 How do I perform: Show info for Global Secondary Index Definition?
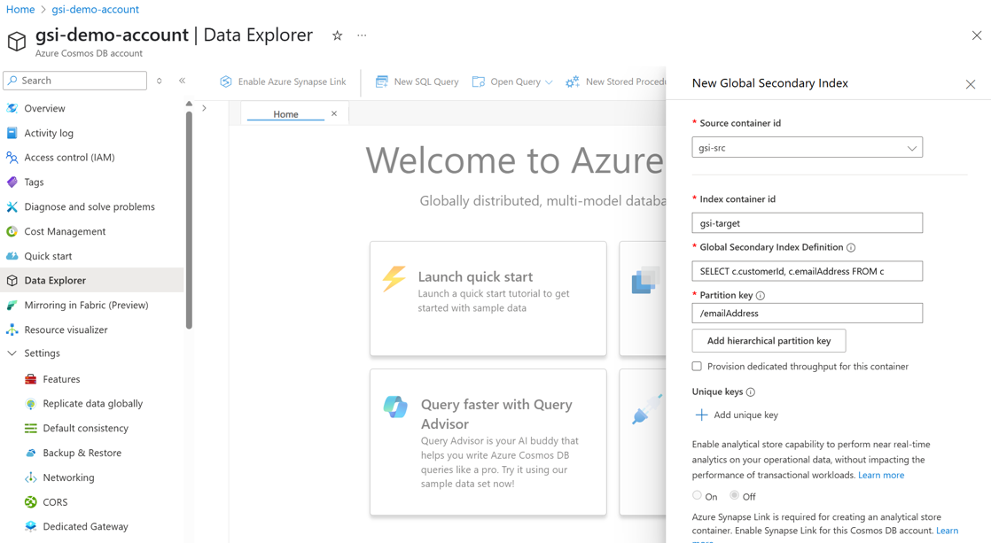[x=851, y=247]
